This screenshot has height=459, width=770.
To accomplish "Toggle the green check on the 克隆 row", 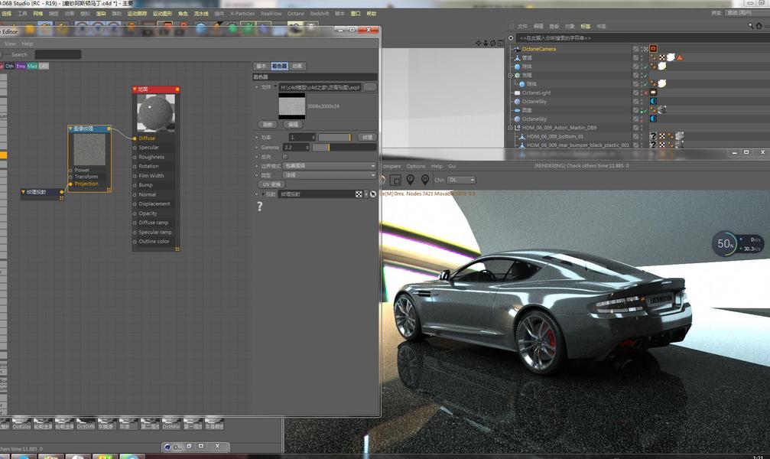I will 646,75.
